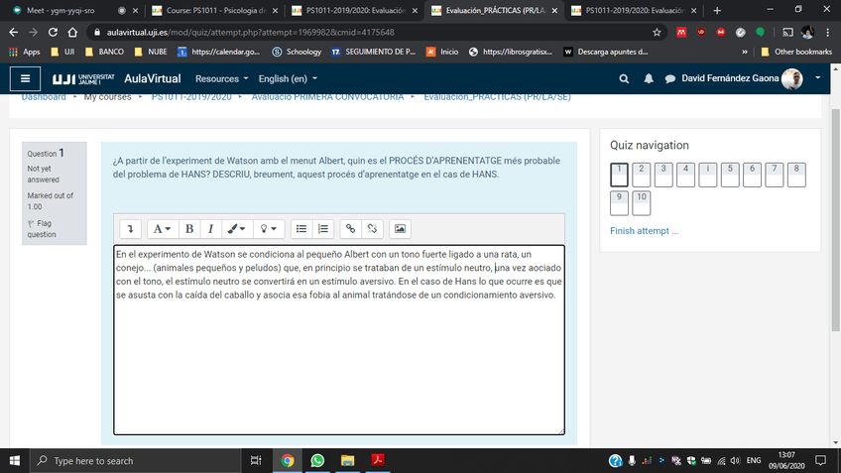The width and height of the screenshot is (841, 473).
Task: Jump to question 4 in quiz navigation
Action: [x=685, y=175]
